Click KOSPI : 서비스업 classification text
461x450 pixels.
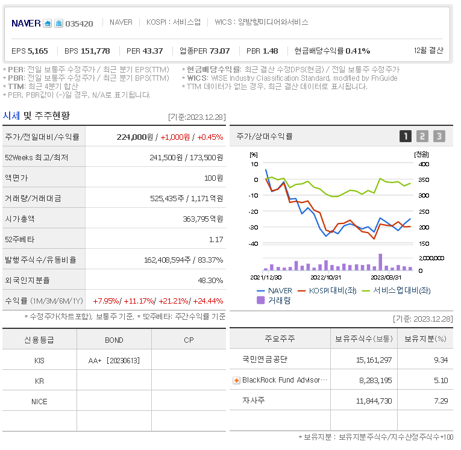point(174,22)
